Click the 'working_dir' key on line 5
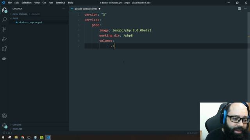The image size is (250, 140). [109, 35]
